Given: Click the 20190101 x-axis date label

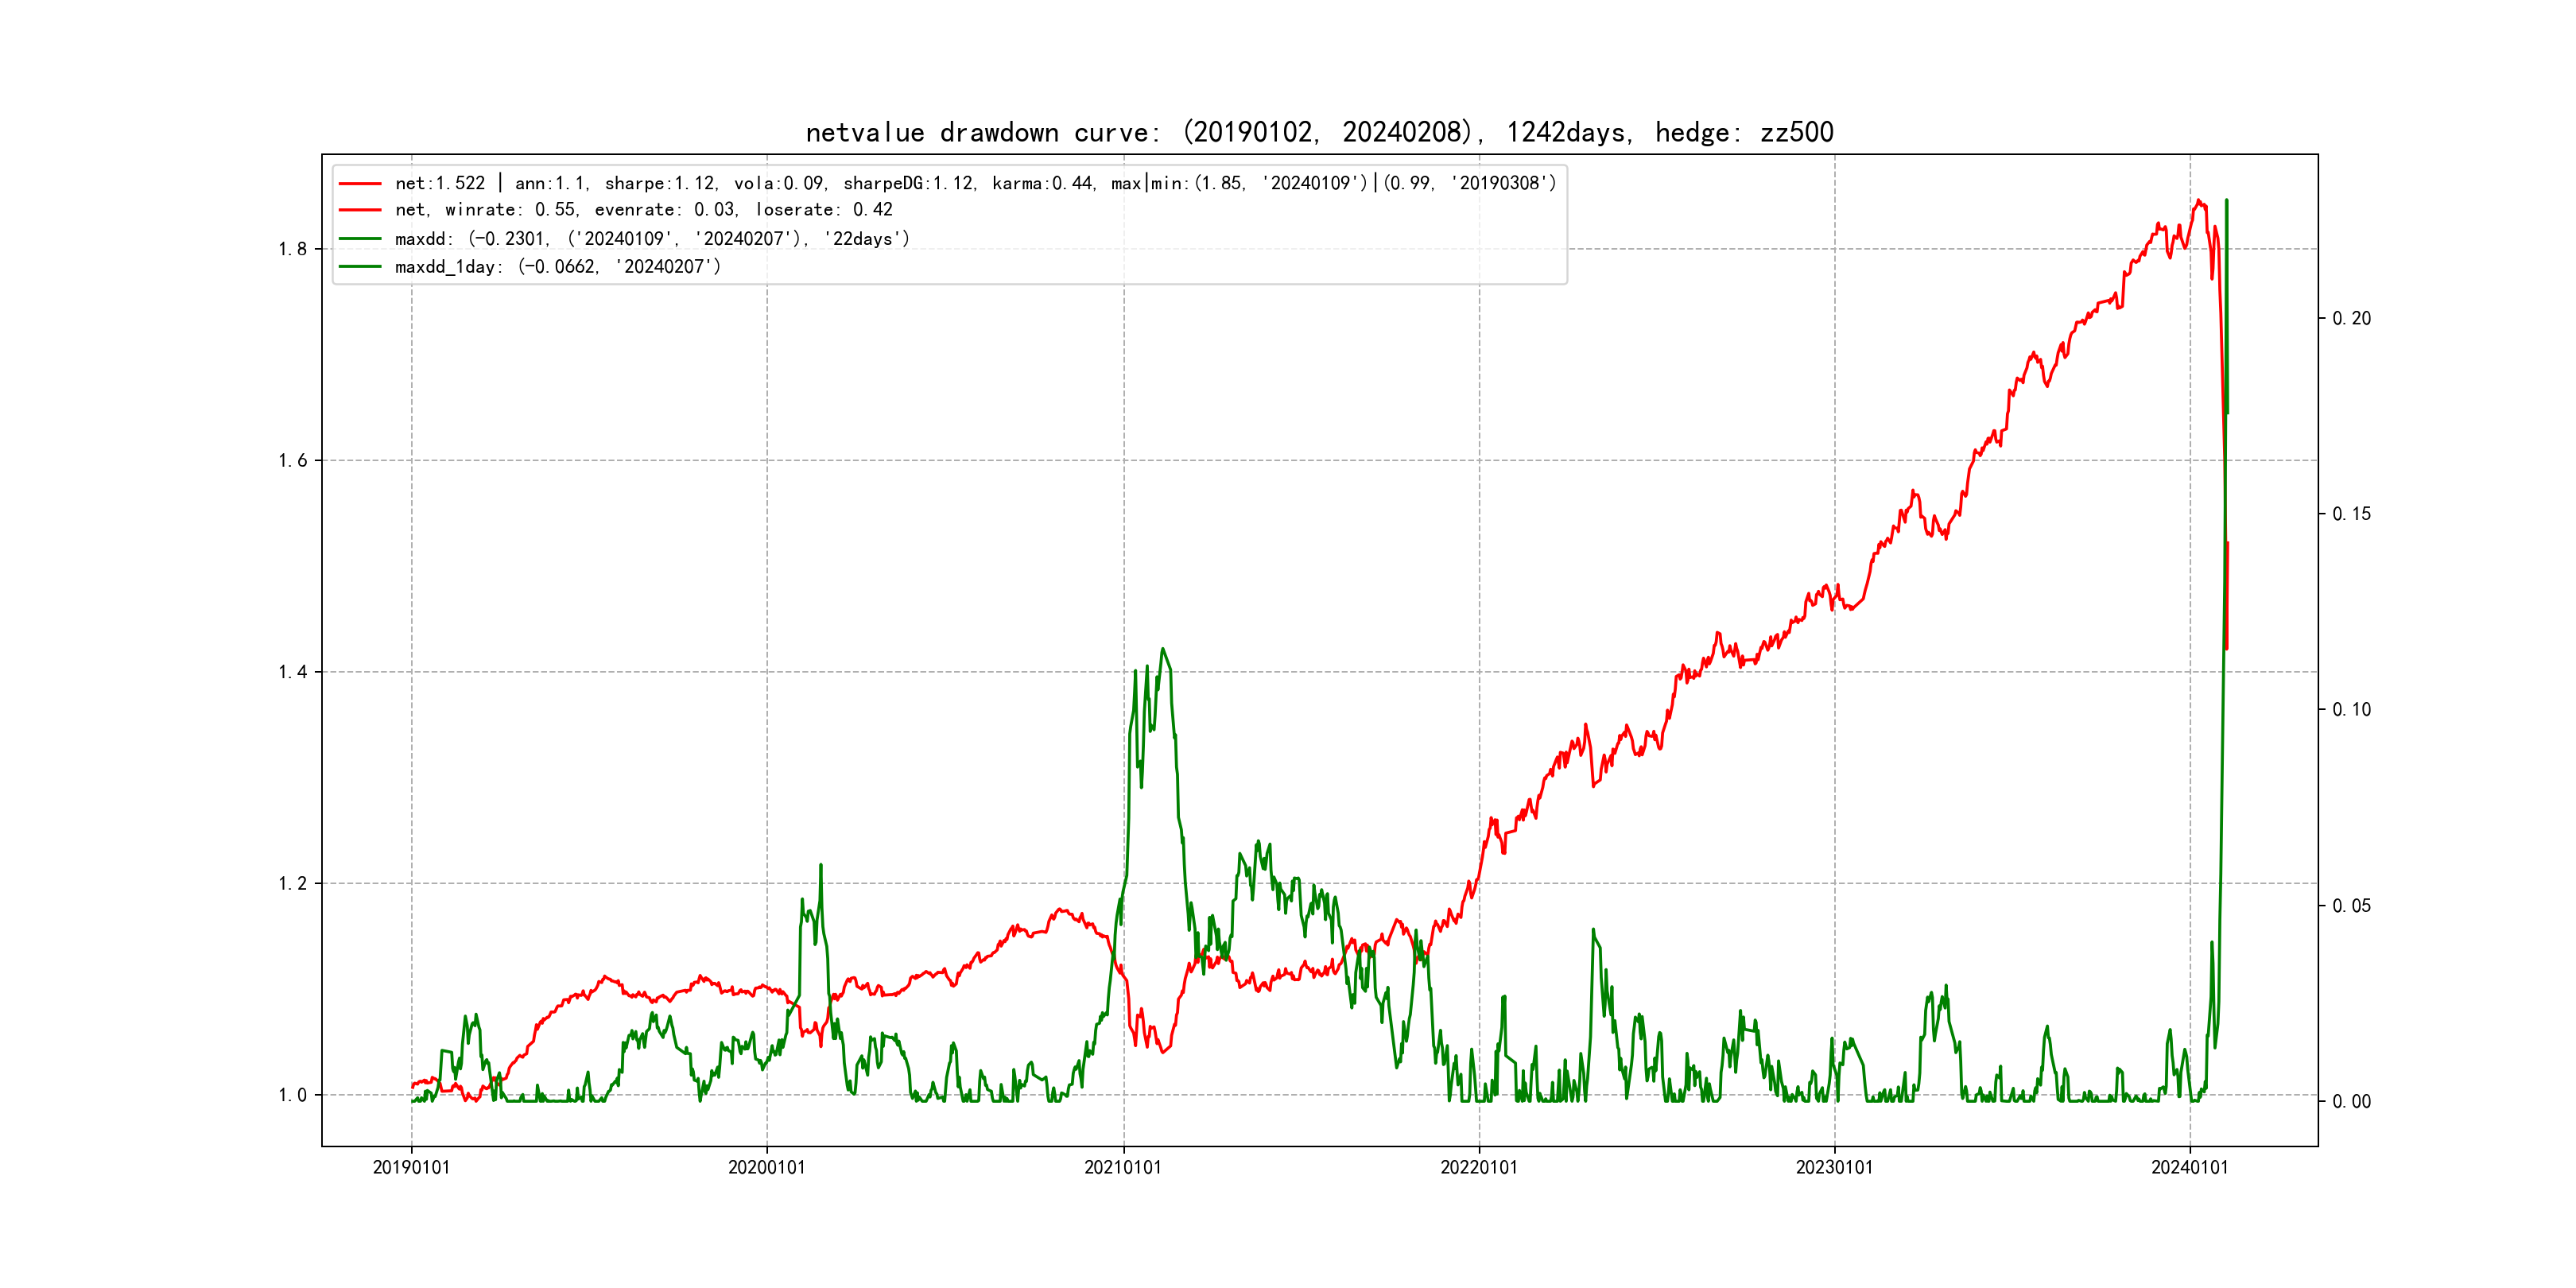Looking at the screenshot, I should pos(411,1168).
